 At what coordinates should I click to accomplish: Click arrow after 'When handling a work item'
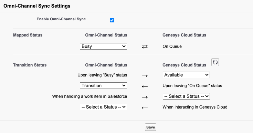[x=145, y=97]
